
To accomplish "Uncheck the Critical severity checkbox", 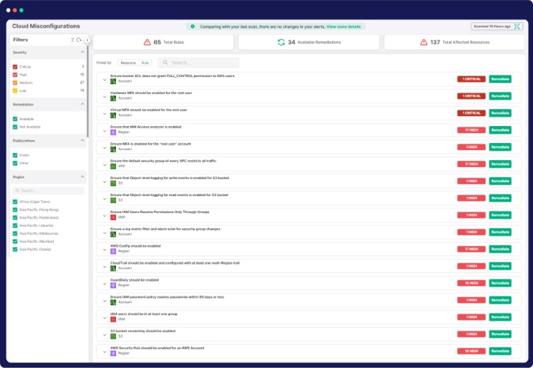I will pyautogui.click(x=16, y=67).
